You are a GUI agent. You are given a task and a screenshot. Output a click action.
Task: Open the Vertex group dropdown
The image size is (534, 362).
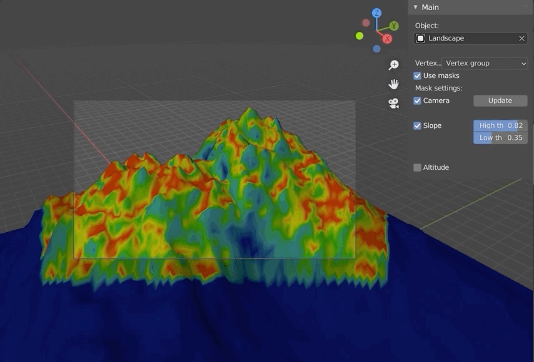(485, 63)
